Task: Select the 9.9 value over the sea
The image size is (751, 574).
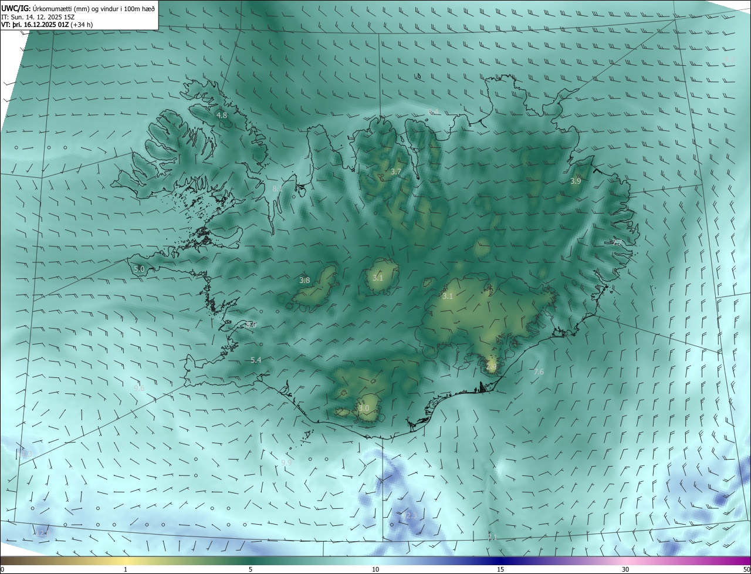Action: 286,463
